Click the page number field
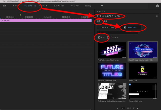Screen dimensions: 161x110 coord(123,108)
